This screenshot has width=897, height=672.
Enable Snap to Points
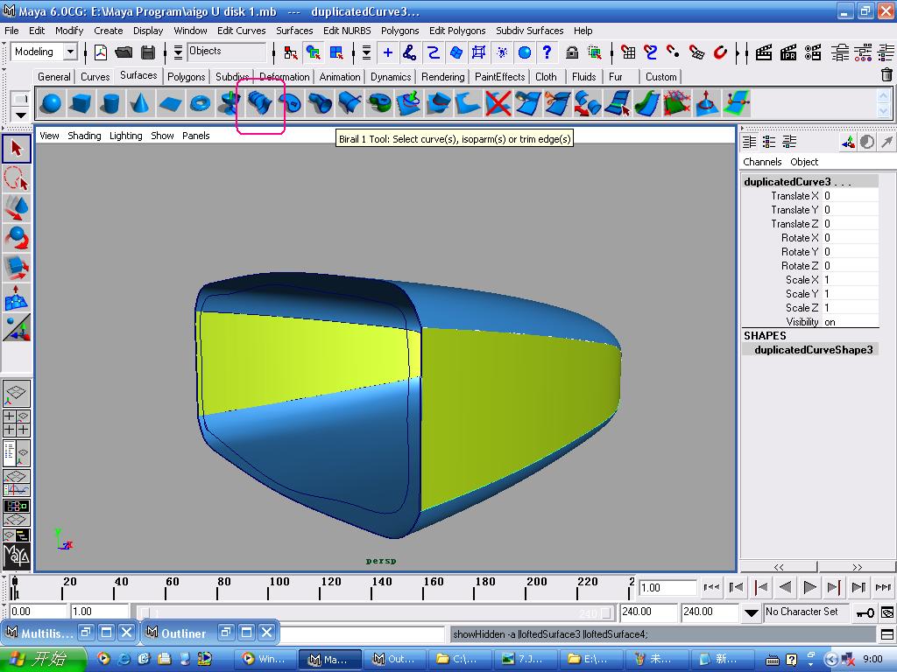pos(674,52)
